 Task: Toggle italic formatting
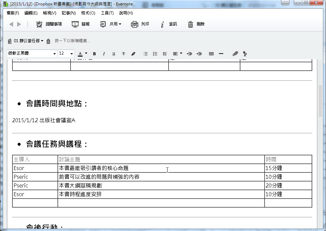[104, 54]
